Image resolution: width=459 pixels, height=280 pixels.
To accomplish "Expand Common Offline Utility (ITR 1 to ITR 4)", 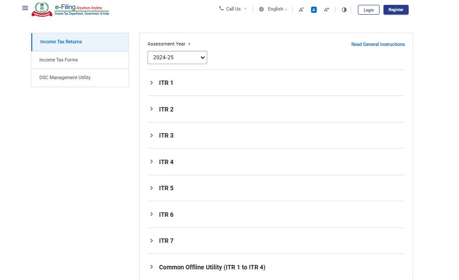I will pyautogui.click(x=212, y=267).
